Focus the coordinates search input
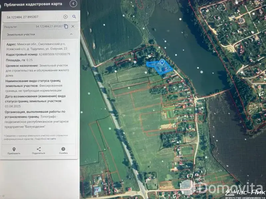The width and height of the screenshot is (266, 199). pos(33,17)
